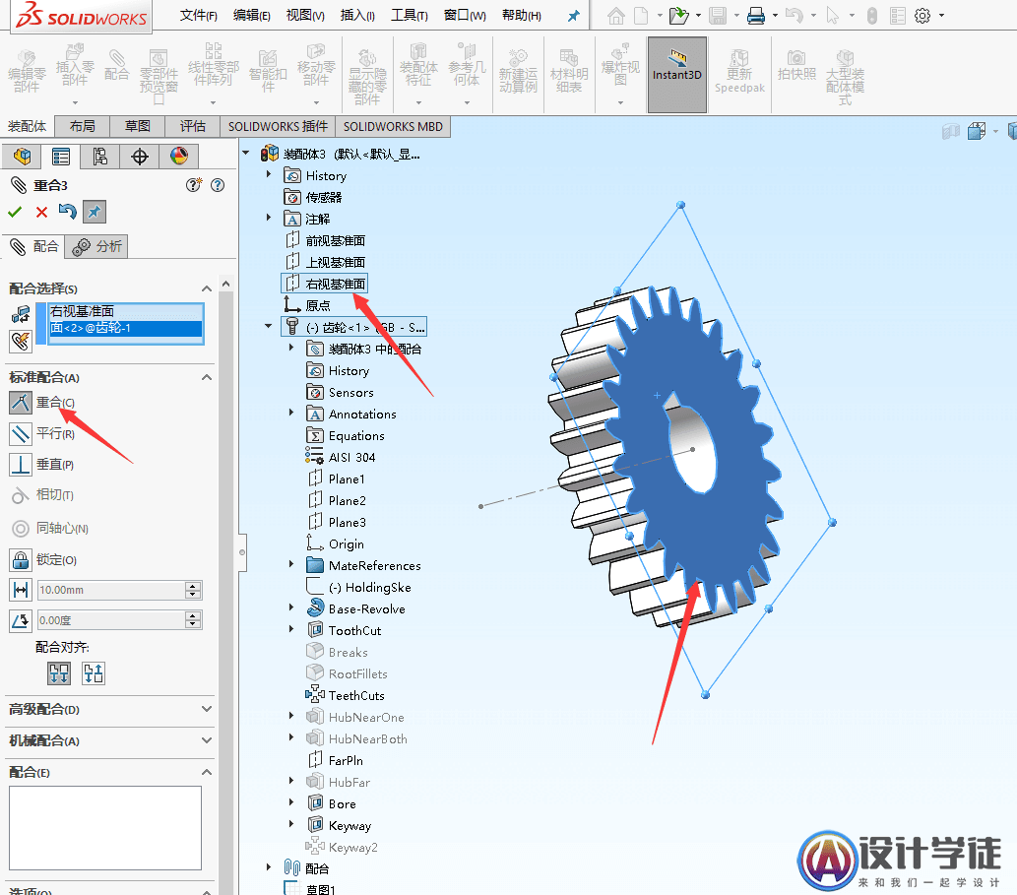Select the Parallel (平行) mate icon
The height and width of the screenshot is (895, 1017).
coord(20,433)
